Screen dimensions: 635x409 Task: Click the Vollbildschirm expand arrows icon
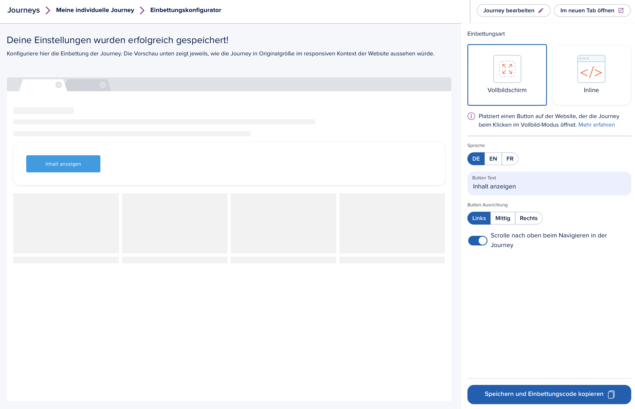[x=507, y=69]
